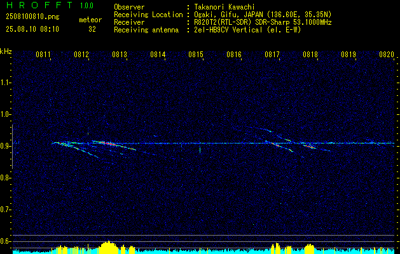Viewport: 400px width, 254px height.
Task: Click time marker 0818
Action: (x=310, y=54)
